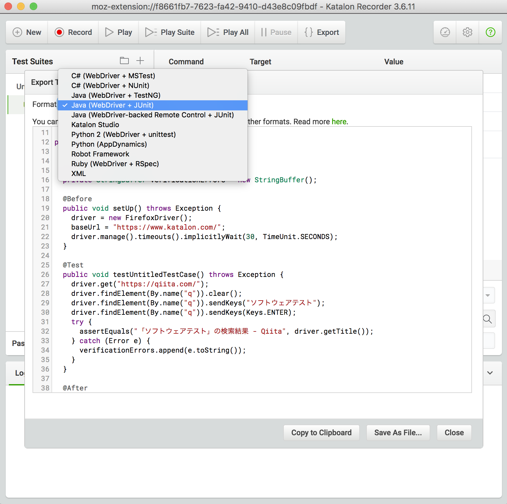
Task: Open help with the green question mark
Action: (x=490, y=32)
